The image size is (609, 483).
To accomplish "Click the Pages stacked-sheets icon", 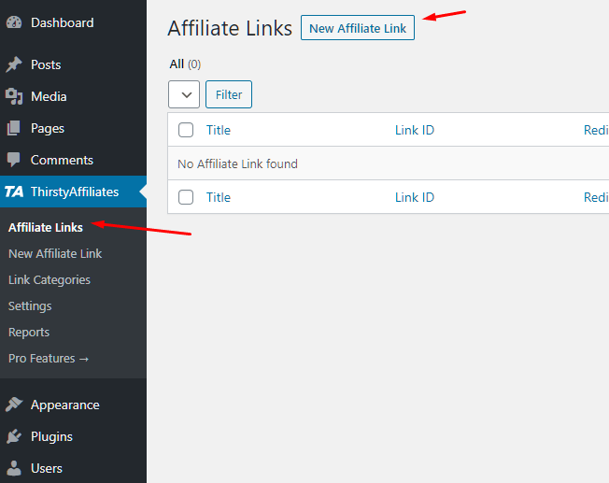I will 14,128.
